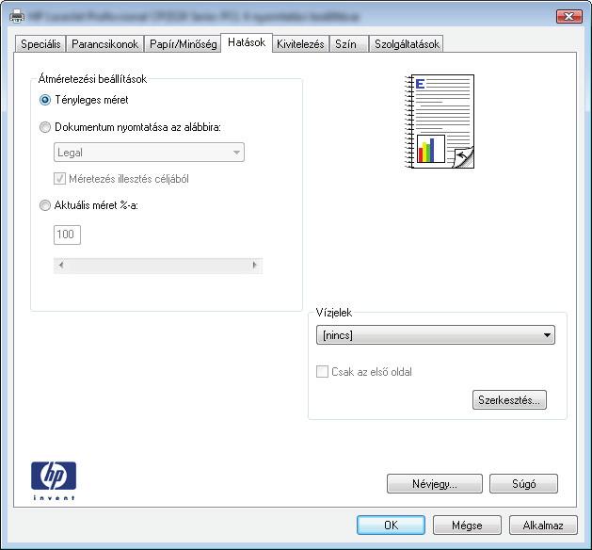Cancel with the Mégse button
The width and height of the screenshot is (592, 550).
pyautogui.click(x=467, y=526)
